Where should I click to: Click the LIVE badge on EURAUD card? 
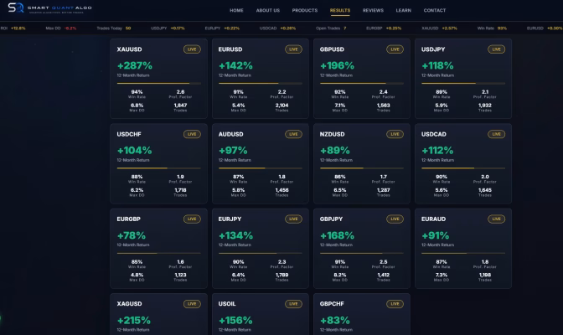496,219
